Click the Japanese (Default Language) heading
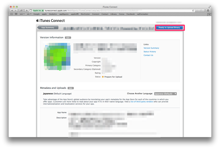220x149 pixels. [57, 94]
